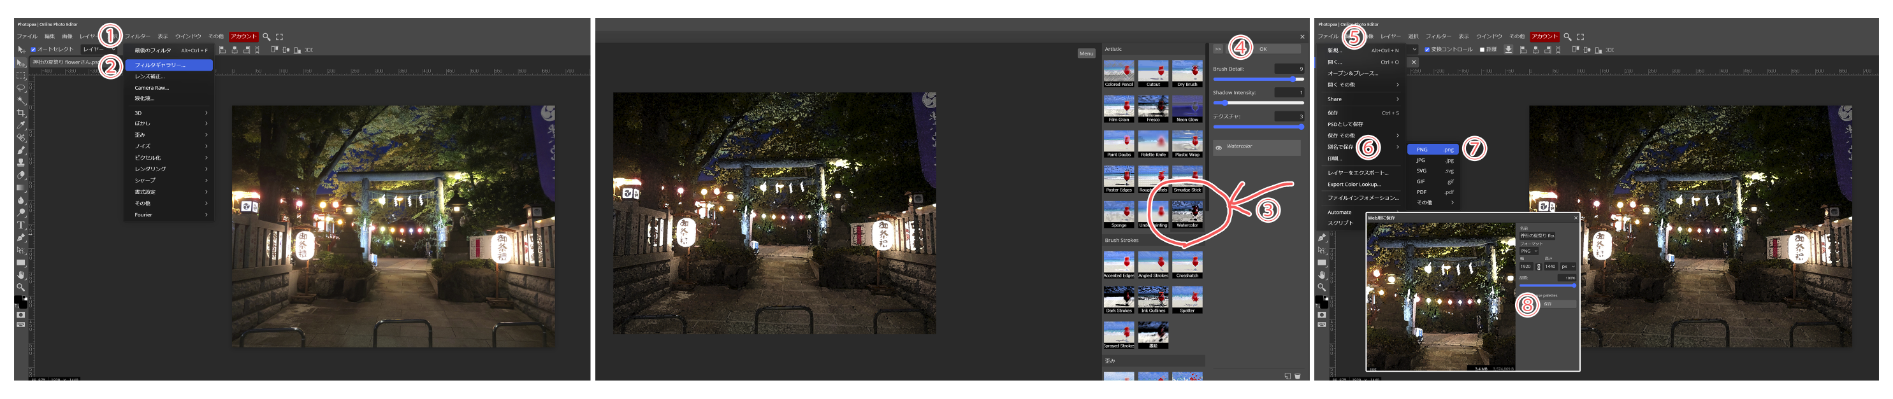Select the Hand tool in left toolbar

(x=20, y=275)
